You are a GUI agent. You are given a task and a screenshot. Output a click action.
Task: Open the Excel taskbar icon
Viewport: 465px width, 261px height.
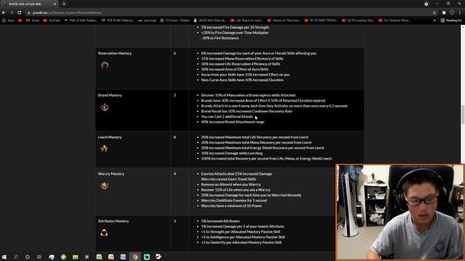tap(99, 257)
